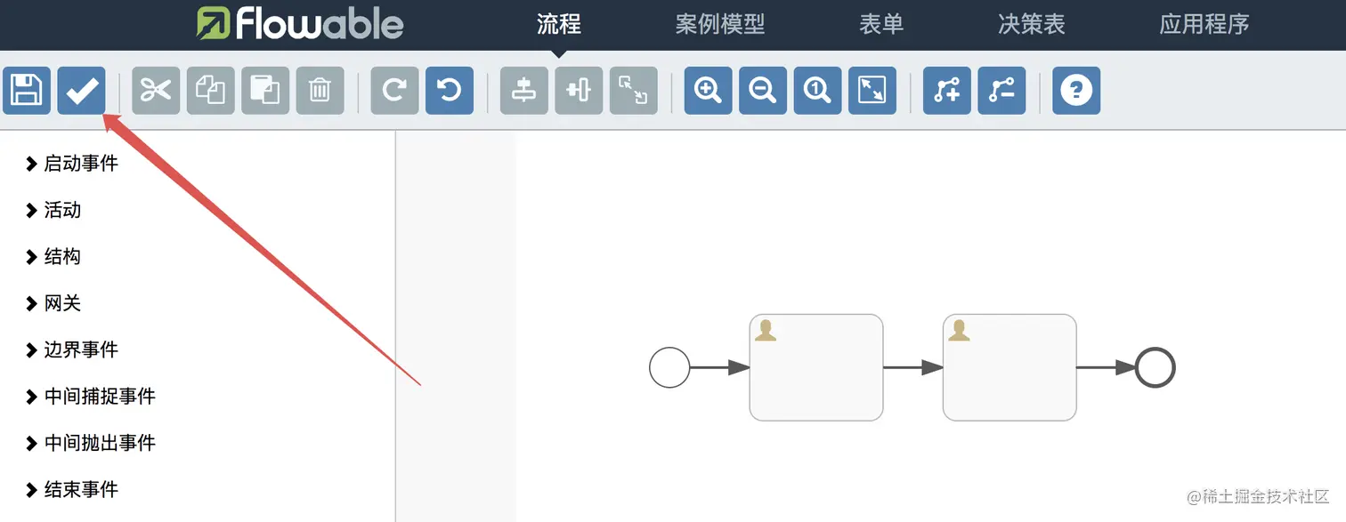Click the trash delete icon
Image resolution: width=1346 pixels, height=522 pixels.
tap(320, 91)
